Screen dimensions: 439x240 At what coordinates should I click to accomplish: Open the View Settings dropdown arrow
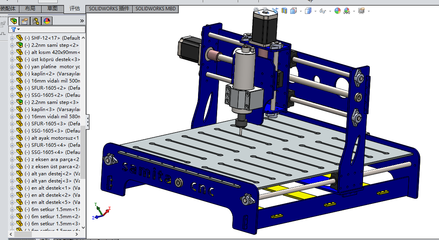pos(369,12)
